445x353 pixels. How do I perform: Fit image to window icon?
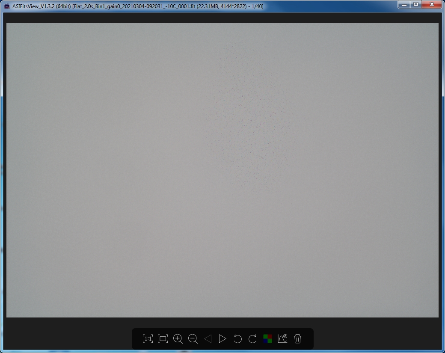(x=163, y=338)
